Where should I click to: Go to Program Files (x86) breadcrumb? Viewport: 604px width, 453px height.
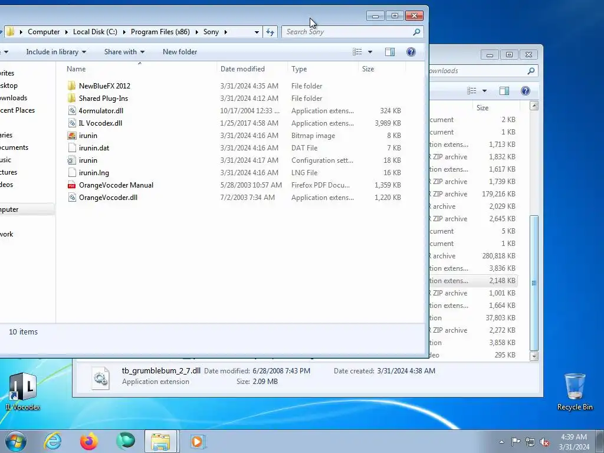(x=160, y=32)
